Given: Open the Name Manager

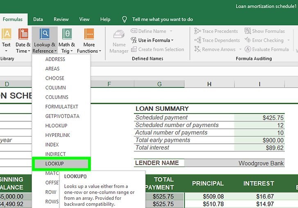Looking at the screenshot, I should coord(119,41).
